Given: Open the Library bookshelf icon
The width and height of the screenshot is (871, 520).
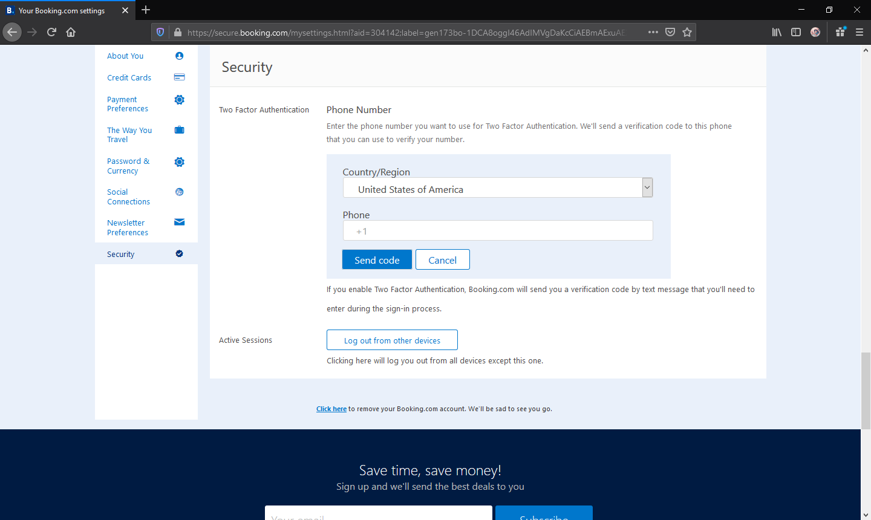Looking at the screenshot, I should 777,32.
